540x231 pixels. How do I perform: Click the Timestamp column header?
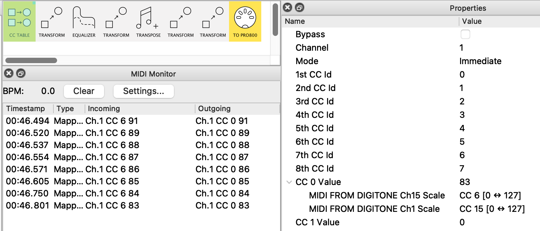[26, 108]
